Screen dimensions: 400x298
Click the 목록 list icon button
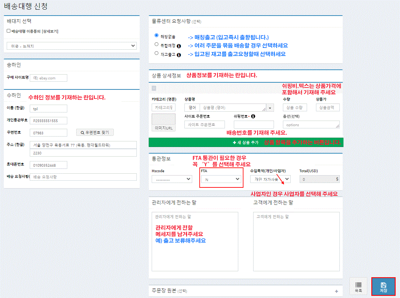click(x=358, y=286)
